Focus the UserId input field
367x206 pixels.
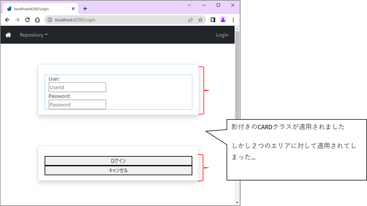tap(77, 87)
